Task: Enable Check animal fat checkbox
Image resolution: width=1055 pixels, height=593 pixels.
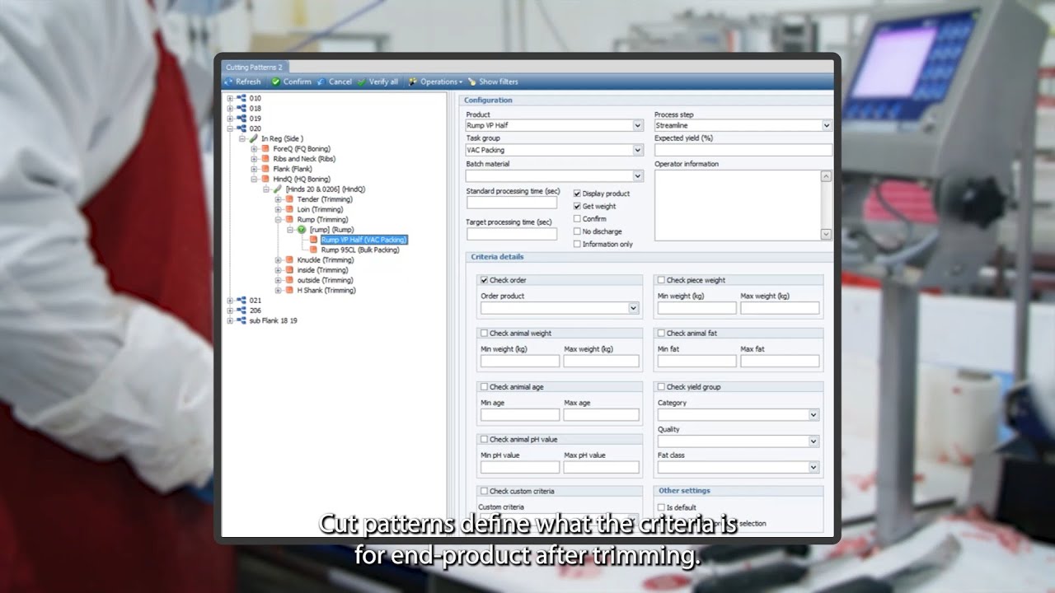Action: click(661, 334)
